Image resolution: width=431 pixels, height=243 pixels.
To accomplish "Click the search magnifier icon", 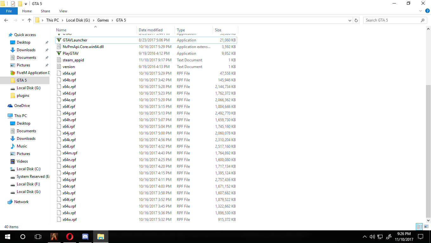I will pos(423,20).
